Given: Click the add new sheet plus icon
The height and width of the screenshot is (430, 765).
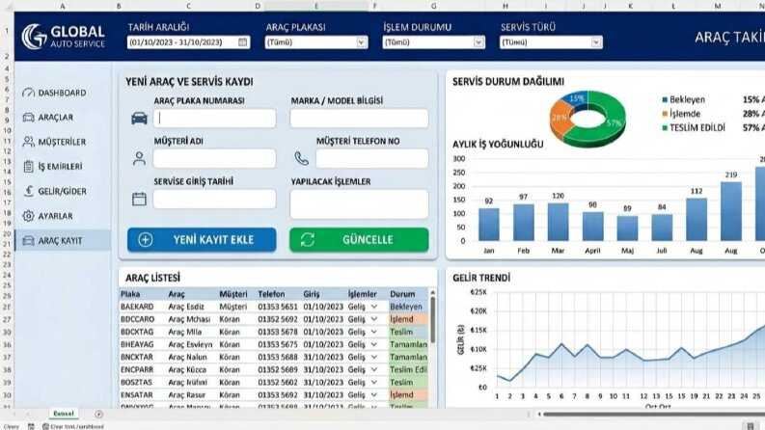Looking at the screenshot, I should [x=98, y=415].
